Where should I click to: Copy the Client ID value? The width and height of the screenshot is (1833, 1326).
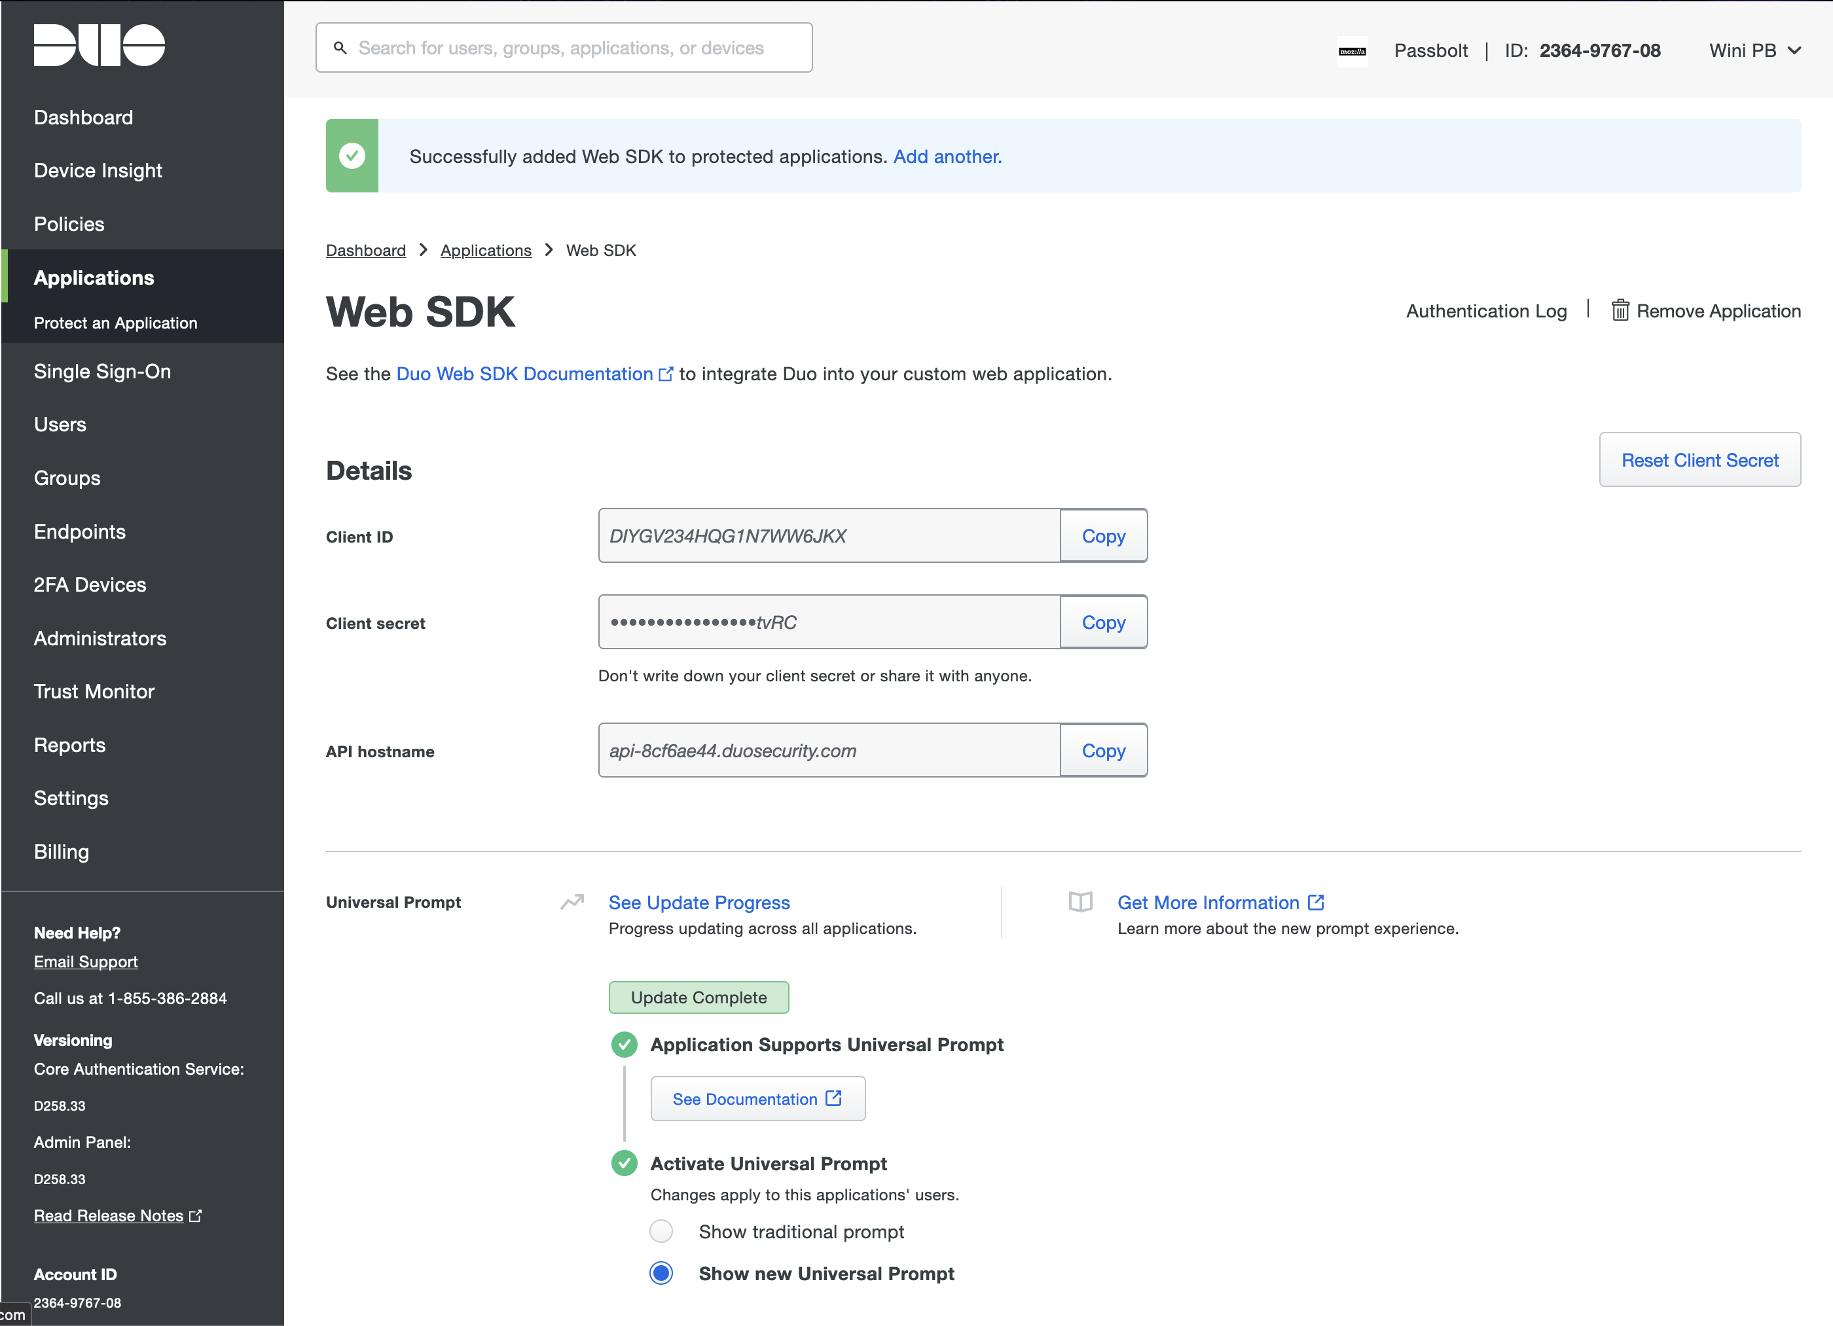1103,536
